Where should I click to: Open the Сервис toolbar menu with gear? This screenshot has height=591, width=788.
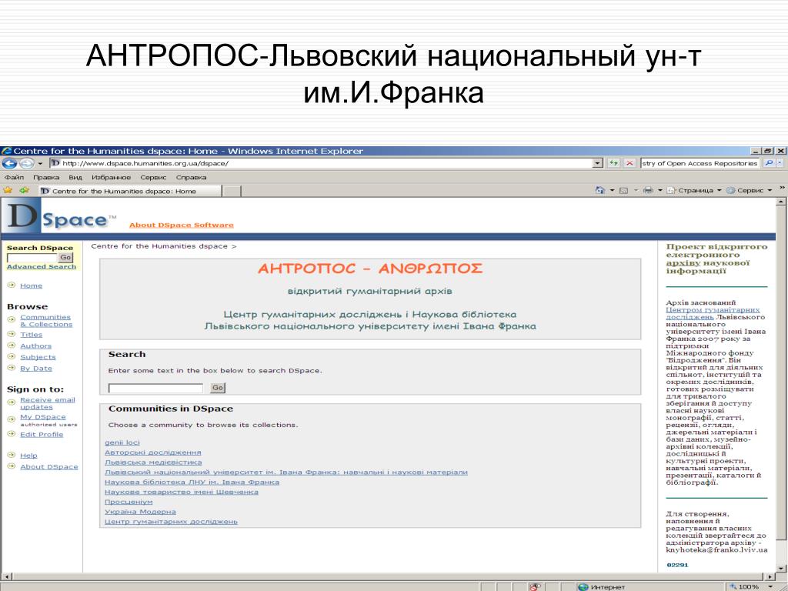click(750, 191)
